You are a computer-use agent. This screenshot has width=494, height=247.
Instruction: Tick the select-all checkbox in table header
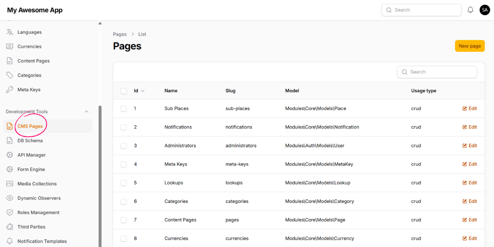pos(124,91)
